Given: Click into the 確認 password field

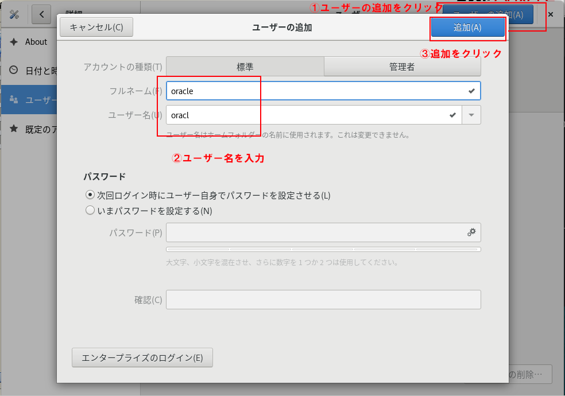Looking at the screenshot, I should [x=323, y=300].
